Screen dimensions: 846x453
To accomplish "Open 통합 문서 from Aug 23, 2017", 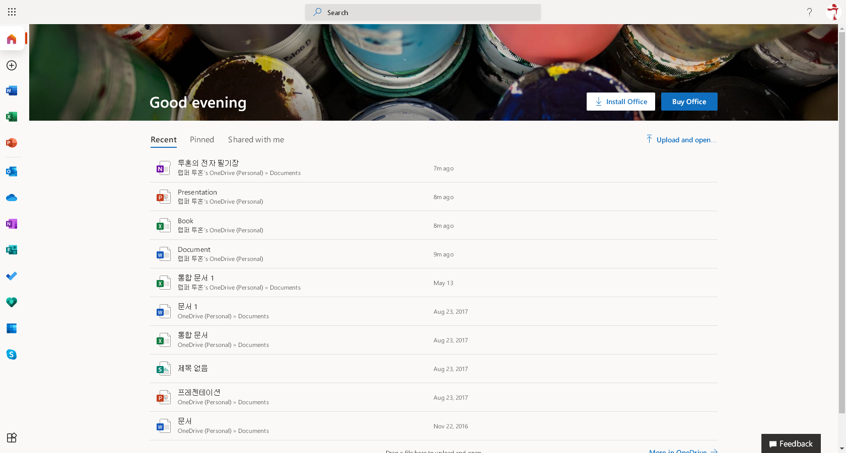I will coord(193,335).
